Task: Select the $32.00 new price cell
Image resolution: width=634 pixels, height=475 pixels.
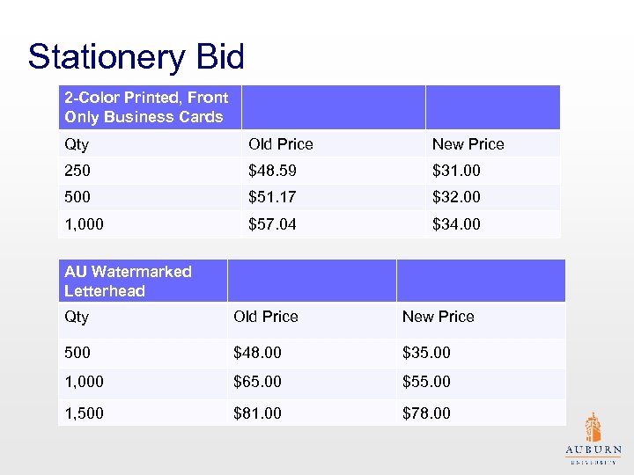Action: coord(456,197)
